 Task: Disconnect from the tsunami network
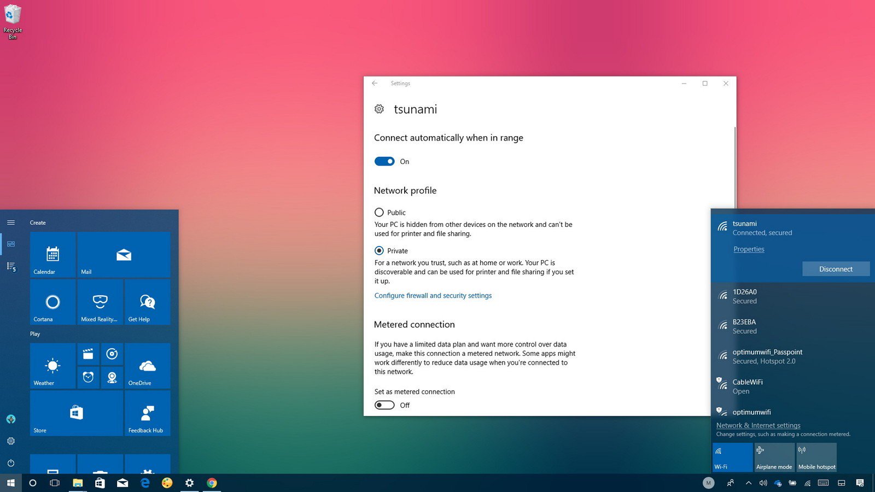tap(836, 268)
